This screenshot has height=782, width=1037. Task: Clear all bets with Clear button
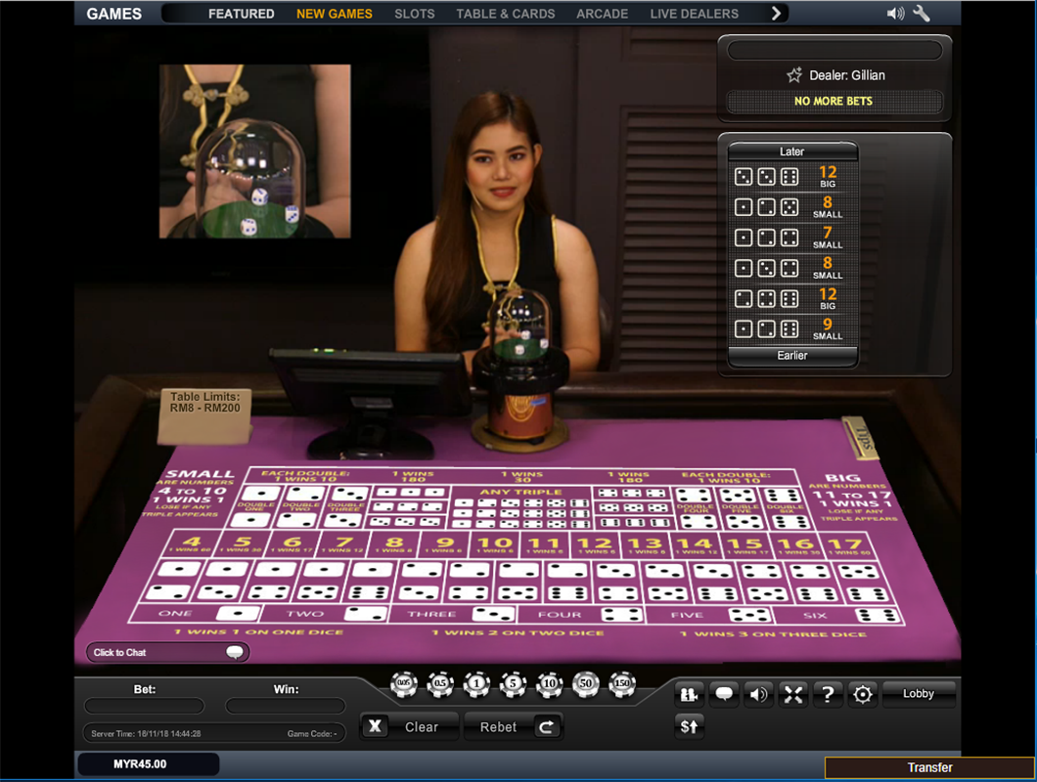[x=408, y=726]
